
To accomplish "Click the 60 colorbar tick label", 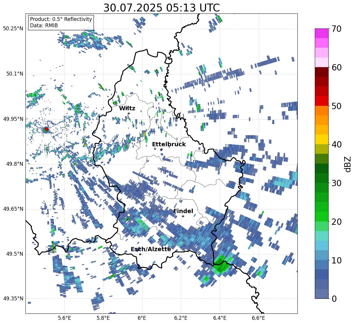I will (336, 67).
